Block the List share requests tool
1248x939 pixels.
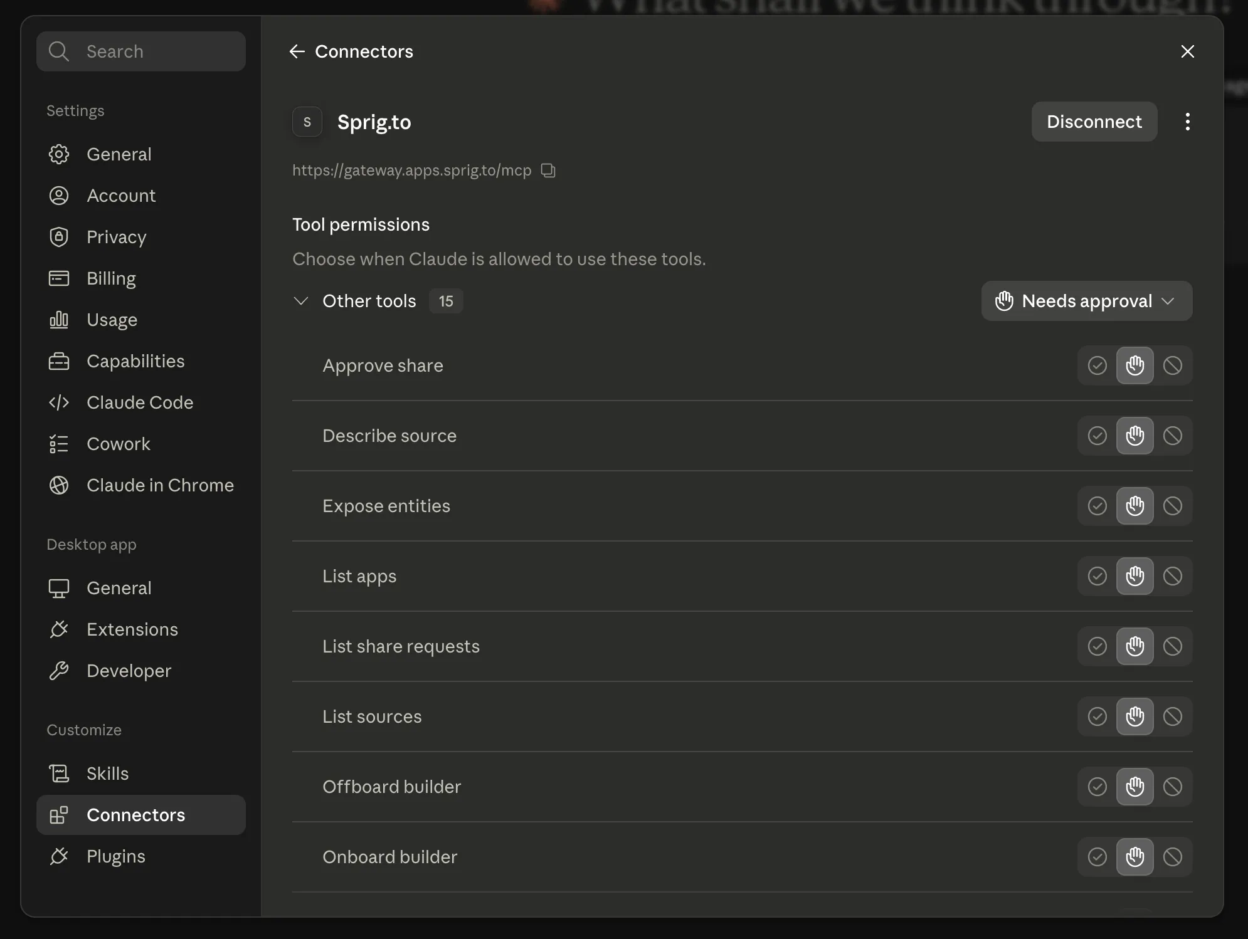[1172, 646]
